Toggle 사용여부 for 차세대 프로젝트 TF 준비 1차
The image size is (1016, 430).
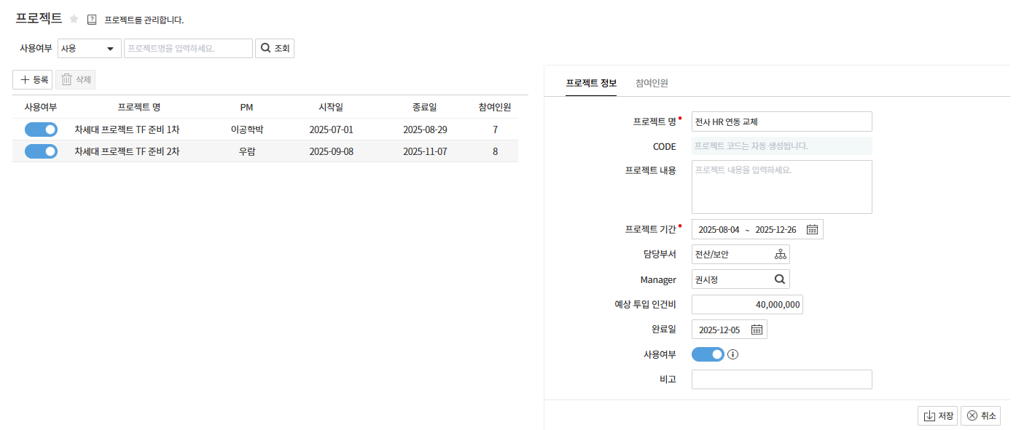pyautogui.click(x=41, y=130)
